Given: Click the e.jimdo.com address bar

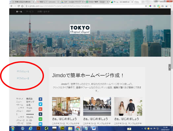Looking at the screenshot, I should tap(85, 6).
